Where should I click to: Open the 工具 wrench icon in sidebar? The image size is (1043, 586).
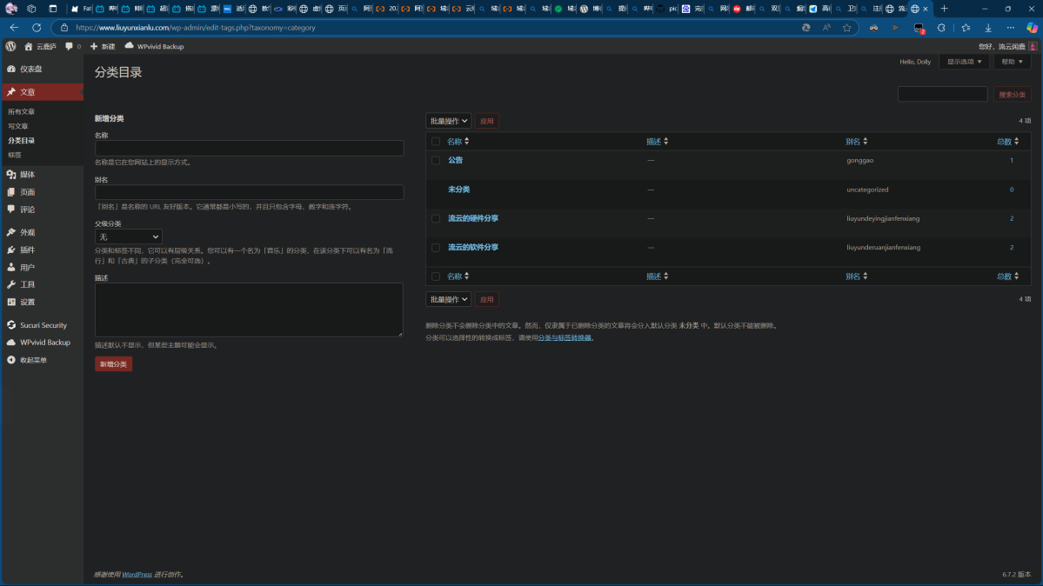[11, 285]
